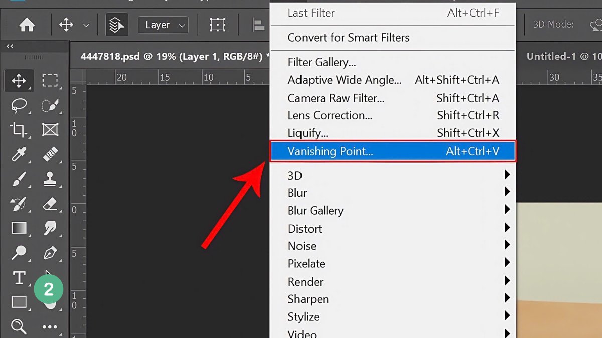Select the Lasso tool
602x338 pixels.
pos(19,105)
